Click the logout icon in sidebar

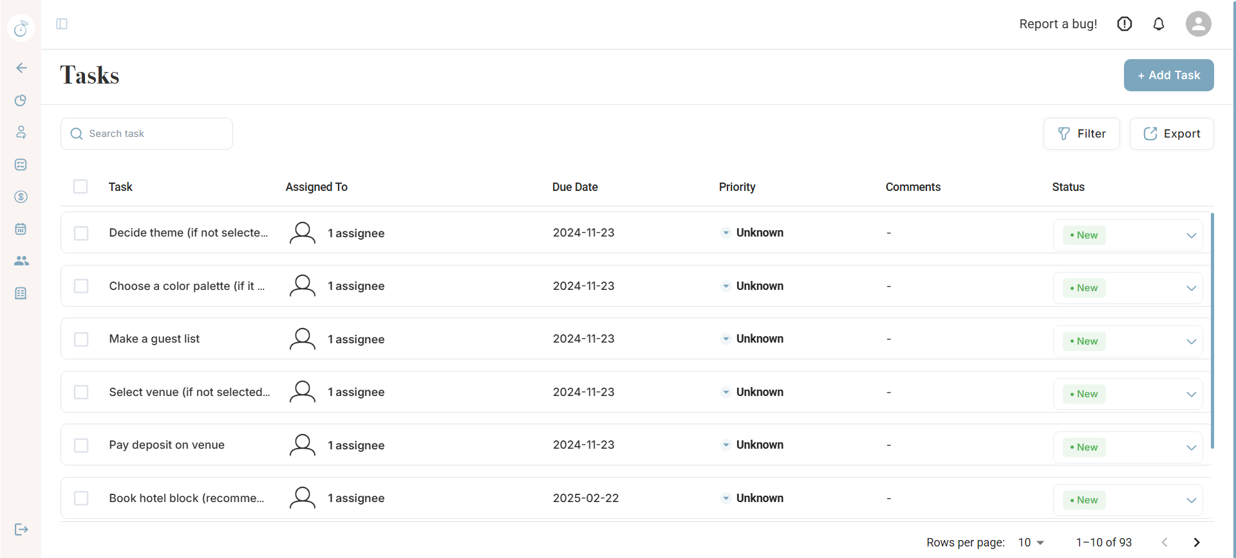point(21,529)
